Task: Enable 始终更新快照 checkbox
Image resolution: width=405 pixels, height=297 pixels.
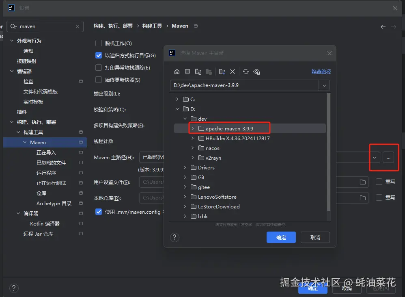Action: tap(98, 80)
